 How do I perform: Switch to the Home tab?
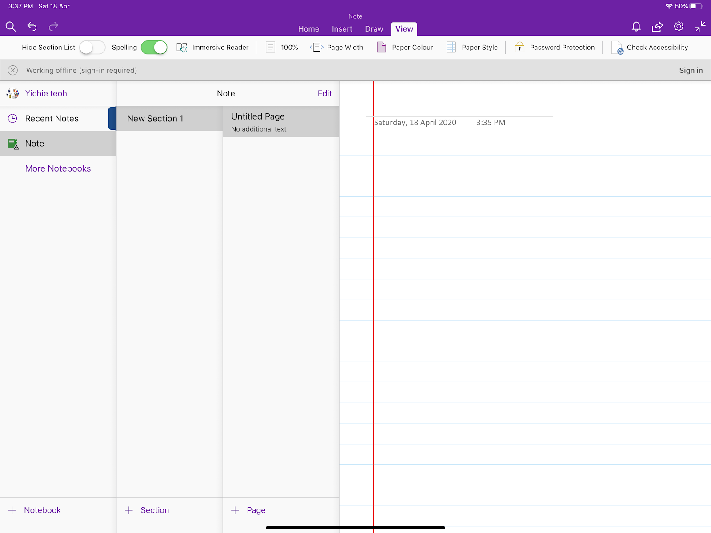(308, 29)
